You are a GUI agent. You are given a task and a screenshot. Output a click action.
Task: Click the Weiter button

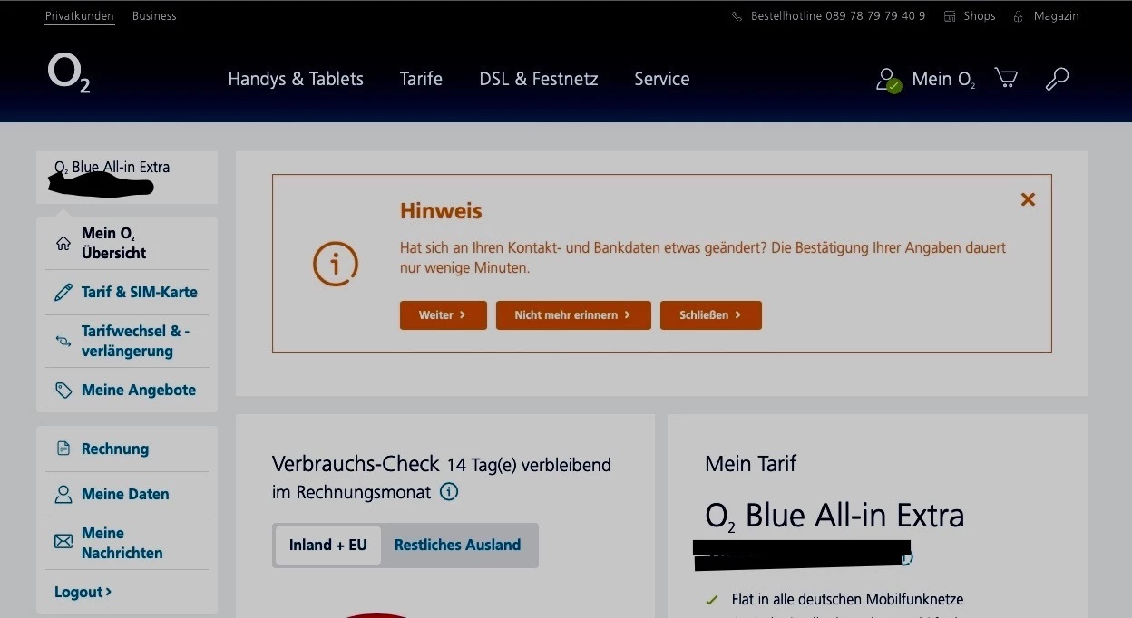tap(444, 315)
